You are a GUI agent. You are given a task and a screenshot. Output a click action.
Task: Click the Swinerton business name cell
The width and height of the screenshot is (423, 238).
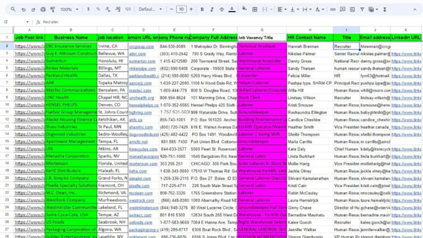pos(71,61)
